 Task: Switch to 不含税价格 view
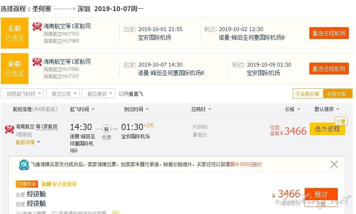click(308, 94)
